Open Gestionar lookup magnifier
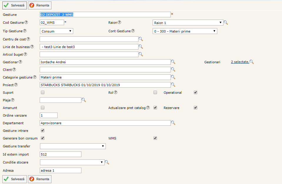 (173, 62)
